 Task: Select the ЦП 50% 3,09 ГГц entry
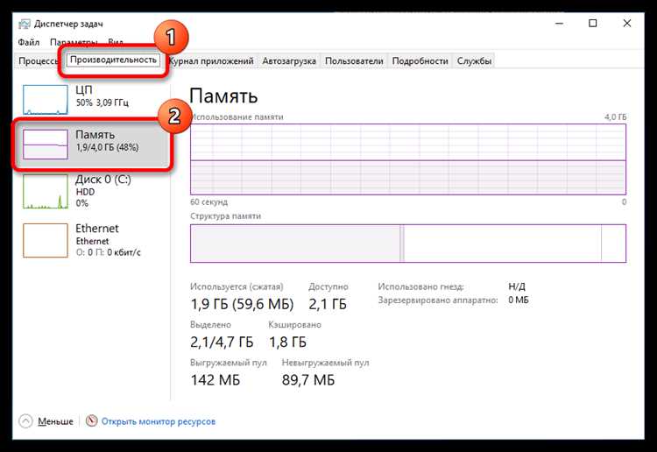pyautogui.click(x=92, y=100)
